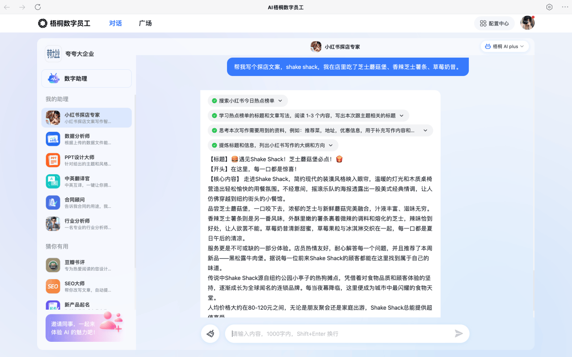Expand the 搜索小红书今日热点榜单 step

(x=248, y=101)
